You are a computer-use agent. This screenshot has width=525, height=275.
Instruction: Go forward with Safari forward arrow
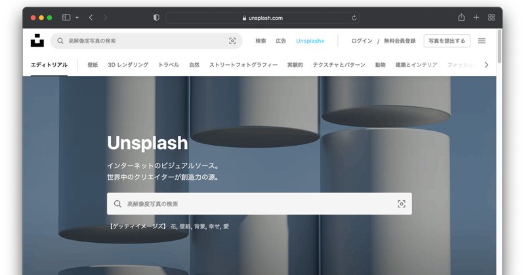pyautogui.click(x=105, y=18)
